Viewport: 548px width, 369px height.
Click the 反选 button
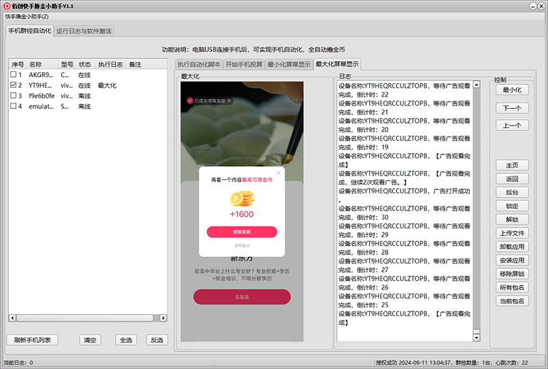[157, 340]
